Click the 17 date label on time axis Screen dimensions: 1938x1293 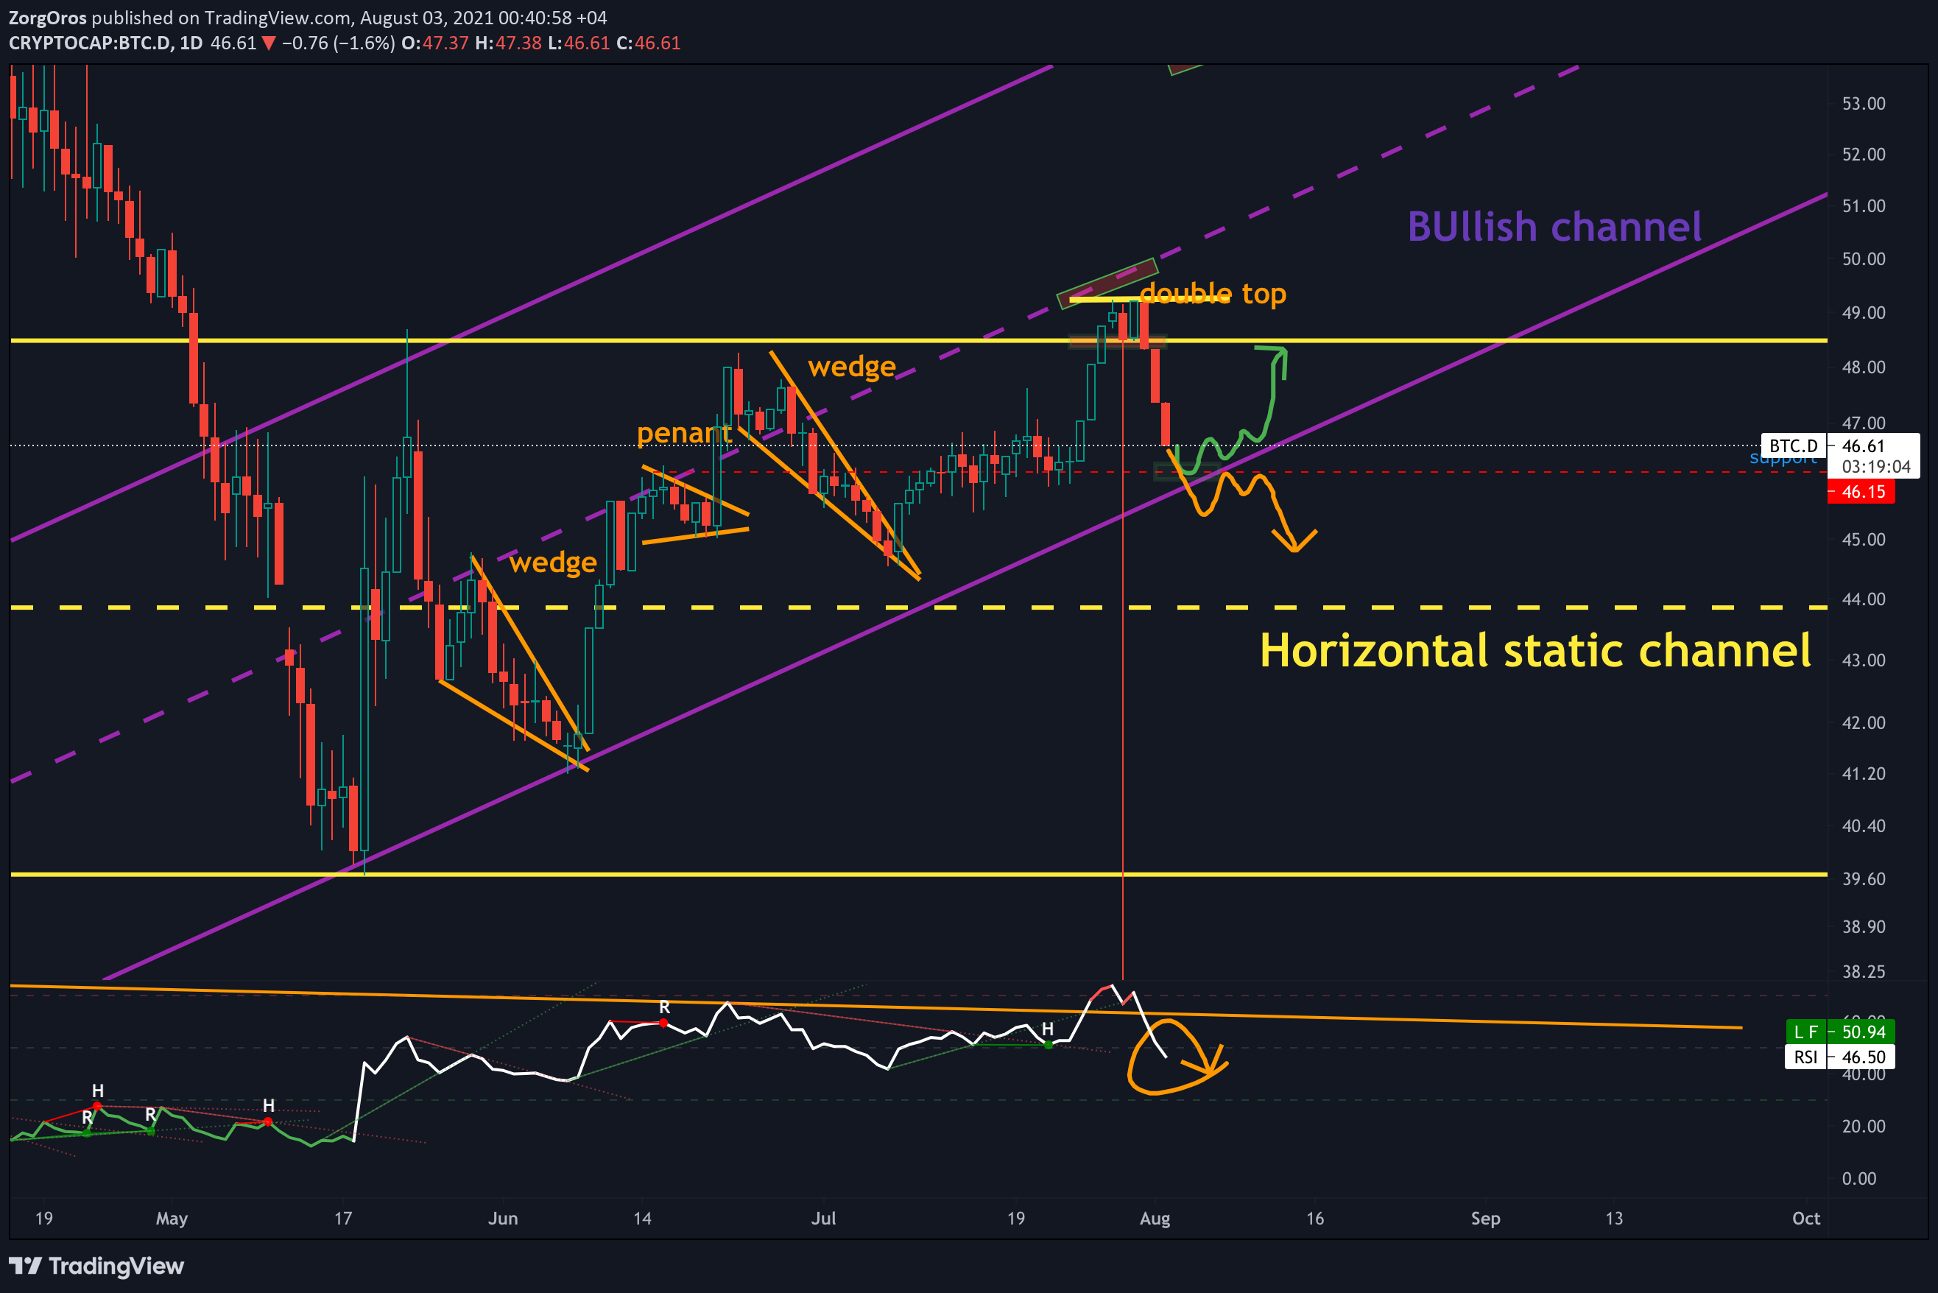point(343,1219)
